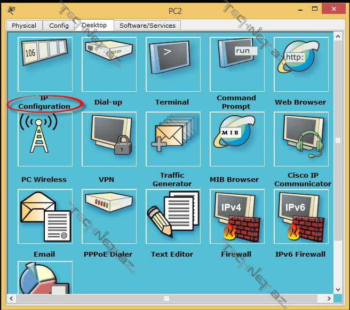Open the IPv4 Firewall icon
The width and height of the screenshot is (350, 310).
(x=237, y=216)
